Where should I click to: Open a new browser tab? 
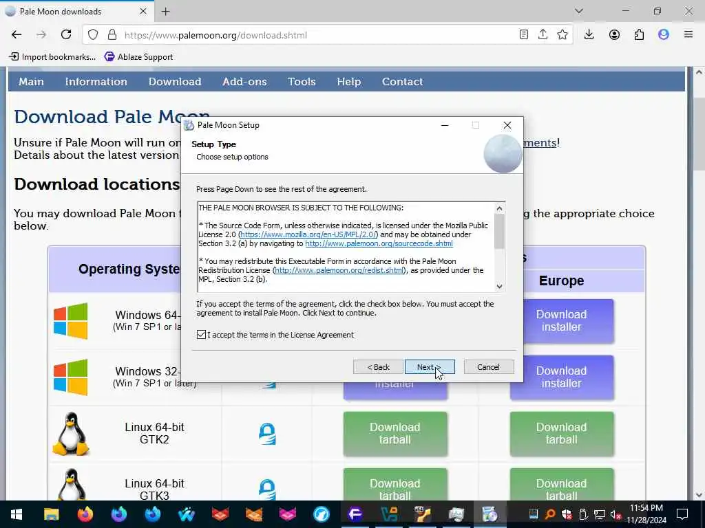165,12
